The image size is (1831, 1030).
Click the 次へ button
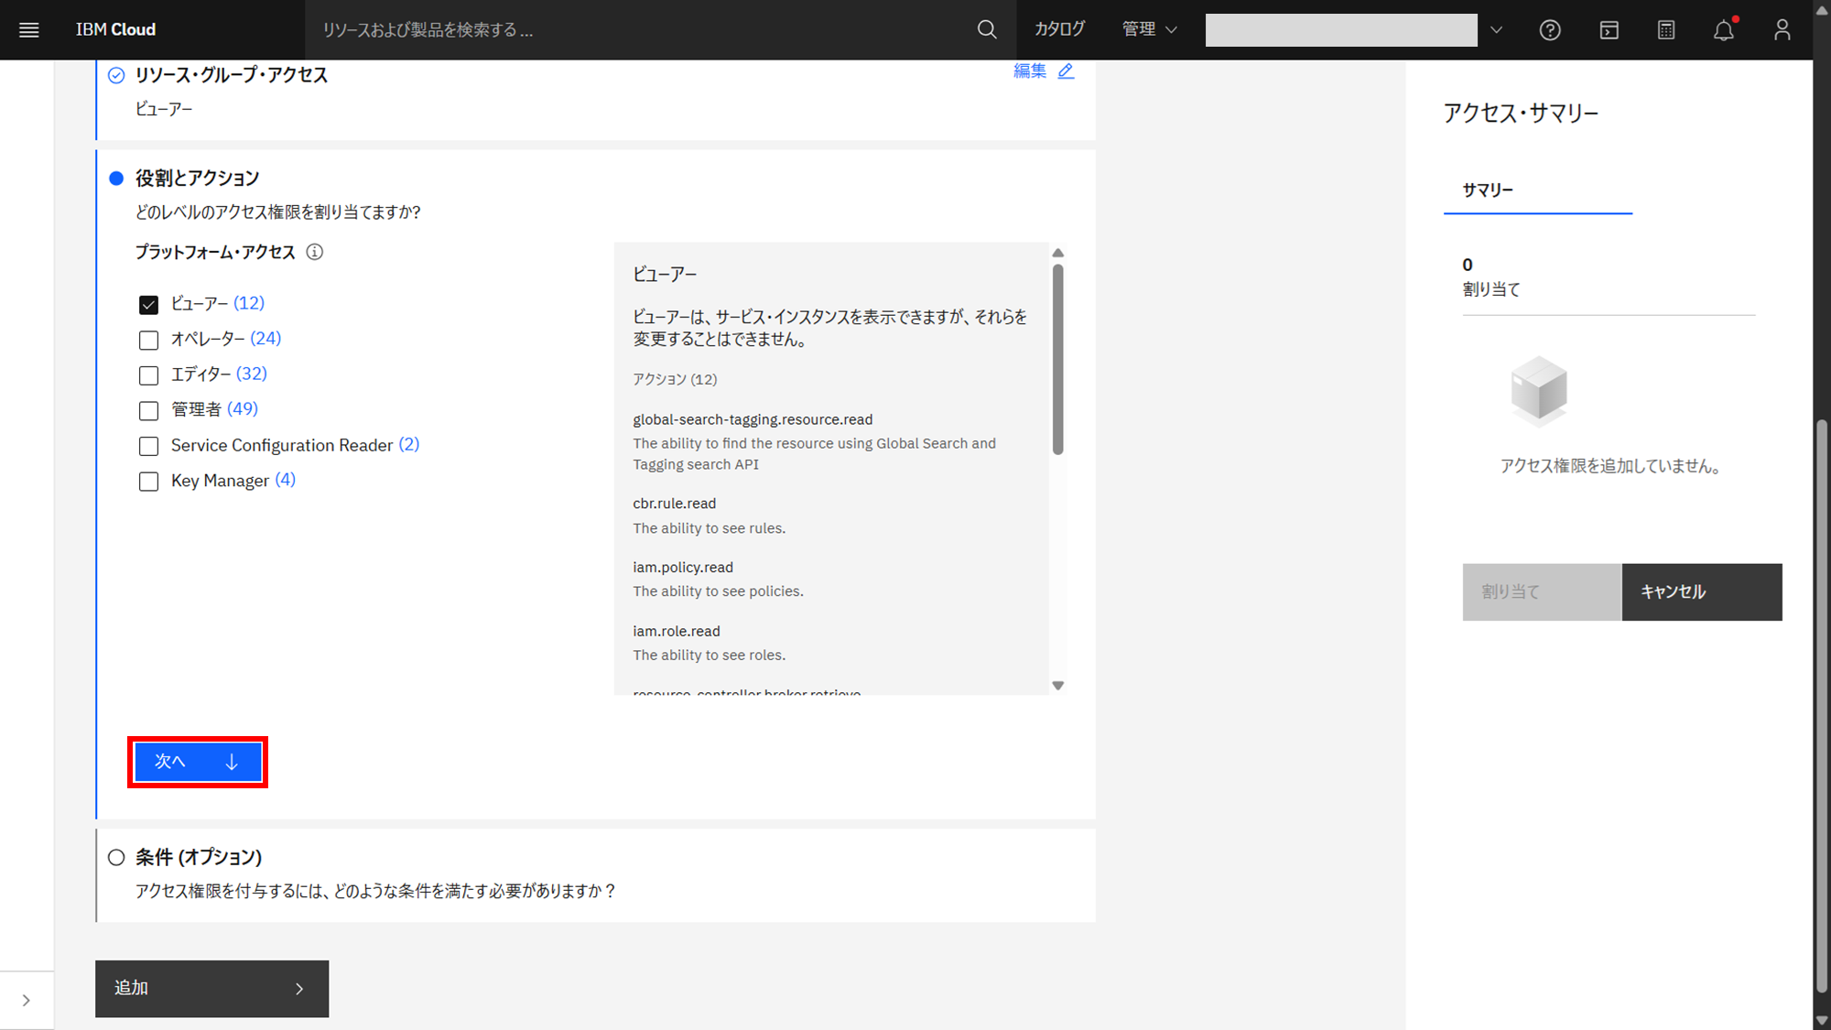(198, 762)
